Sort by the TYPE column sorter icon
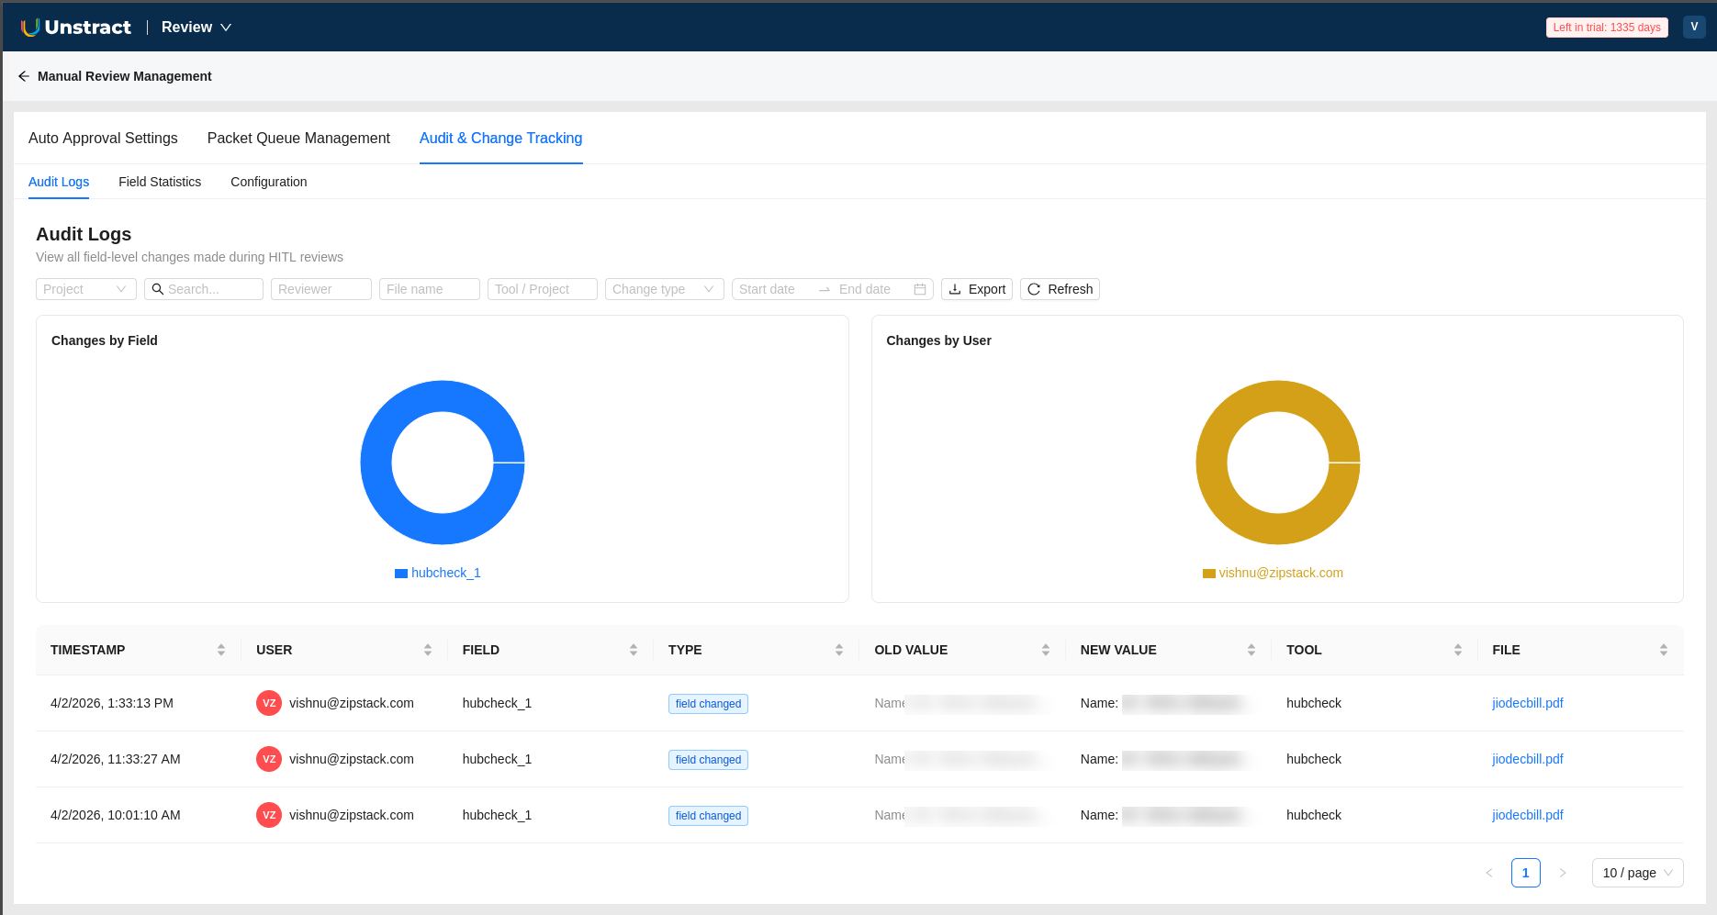Screen dimensions: 1717x915 tap(839, 650)
